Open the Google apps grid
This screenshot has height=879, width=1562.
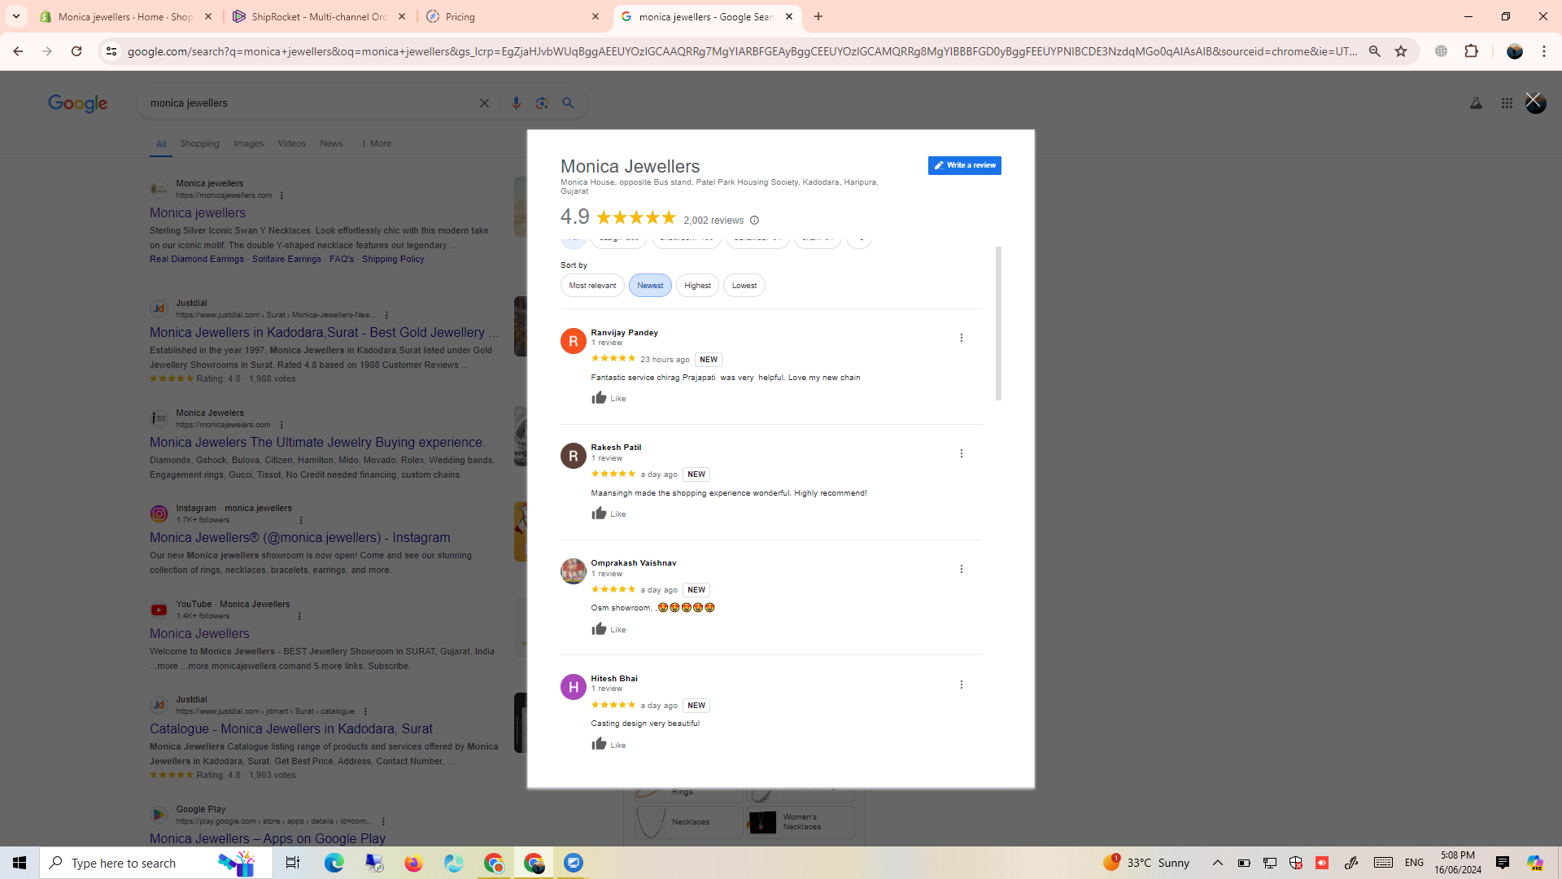coord(1507,103)
